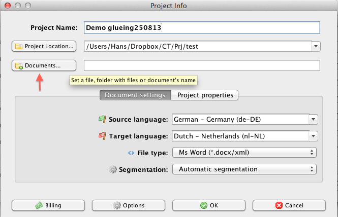Click the empty Documents path field
The height and width of the screenshot is (217, 338).
tap(202, 65)
